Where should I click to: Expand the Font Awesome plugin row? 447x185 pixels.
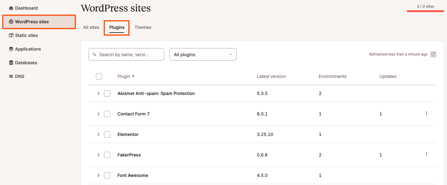coord(98,175)
